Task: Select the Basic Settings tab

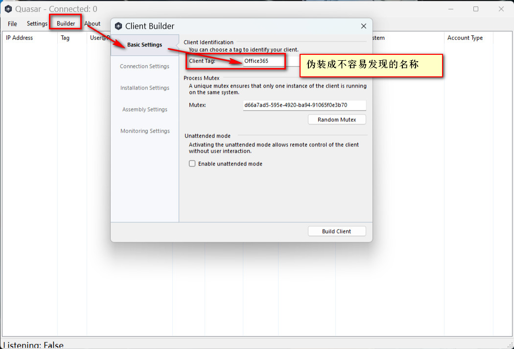Action: (144, 45)
